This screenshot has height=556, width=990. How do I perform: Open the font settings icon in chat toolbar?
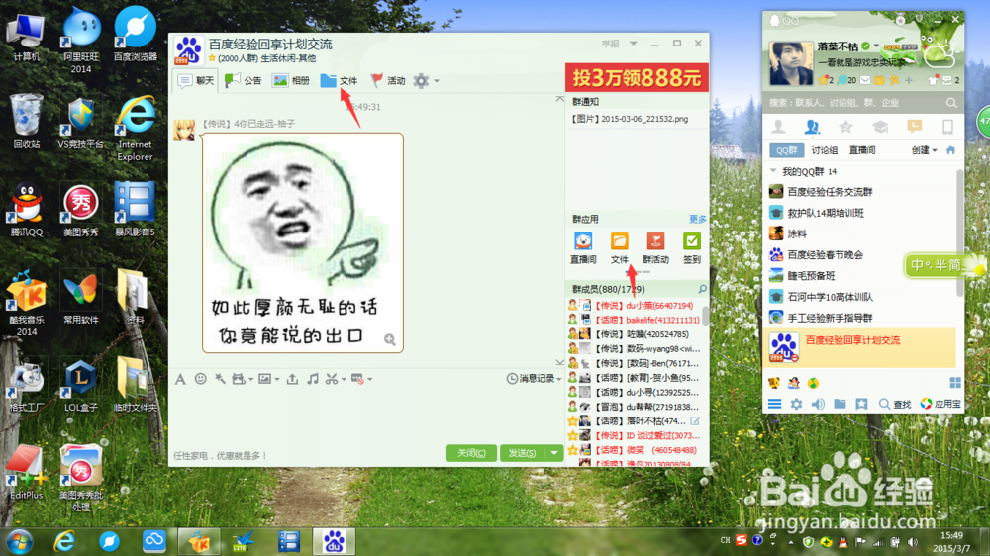(180, 379)
